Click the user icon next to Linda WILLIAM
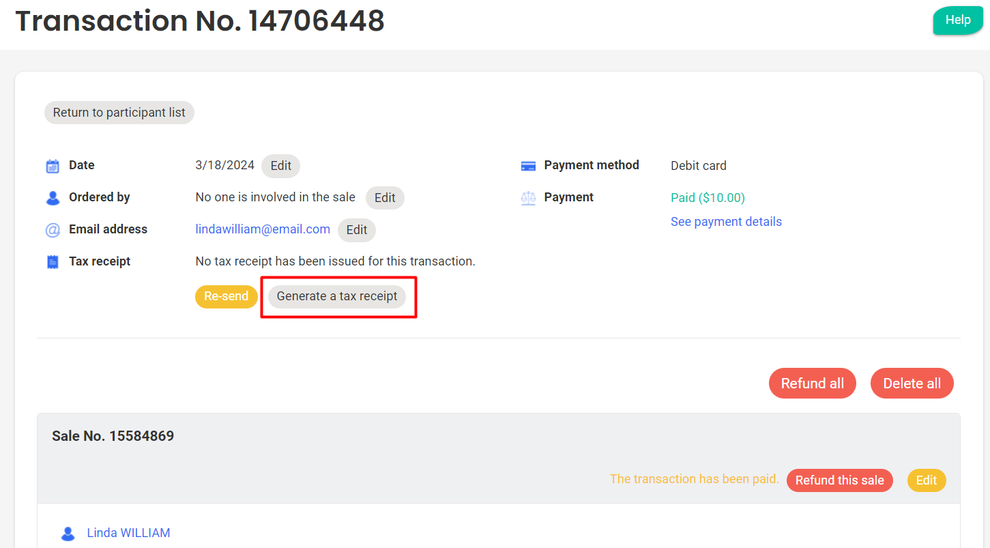Image resolution: width=990 pixels, height=548 pixels. pos(68,534)
